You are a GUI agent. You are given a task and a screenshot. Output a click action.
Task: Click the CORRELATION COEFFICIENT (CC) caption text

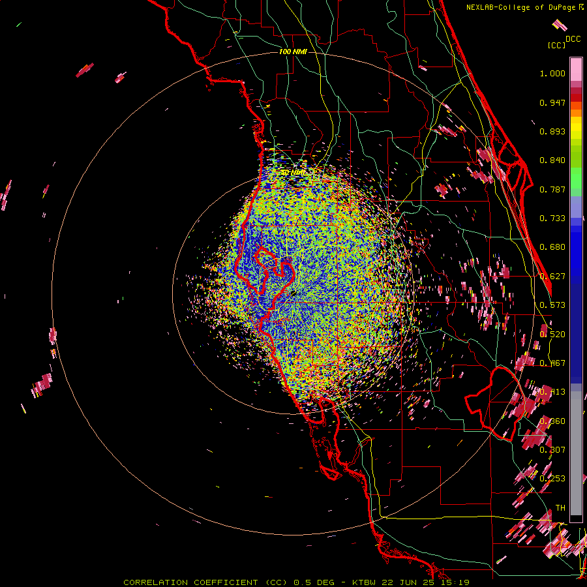click(205, 582)
